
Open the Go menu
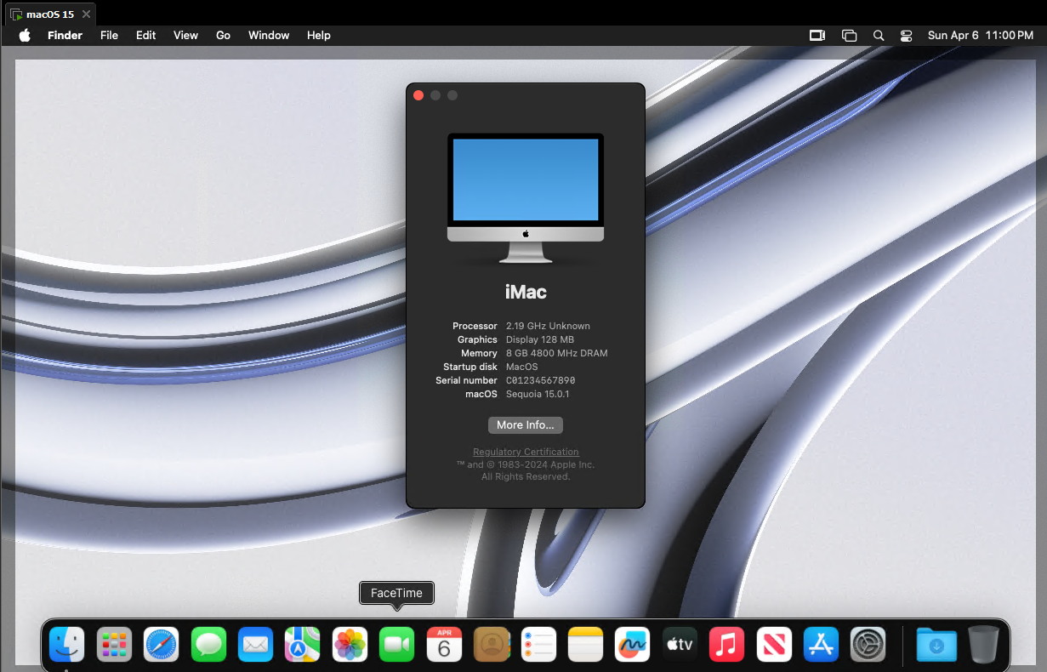[223, 36]
